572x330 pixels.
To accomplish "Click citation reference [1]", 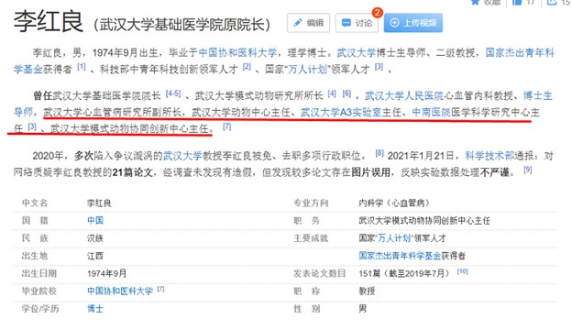I will click(x=82, y=67).
